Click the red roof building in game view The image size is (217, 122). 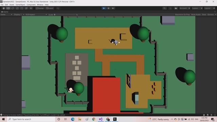click(106, 96)
